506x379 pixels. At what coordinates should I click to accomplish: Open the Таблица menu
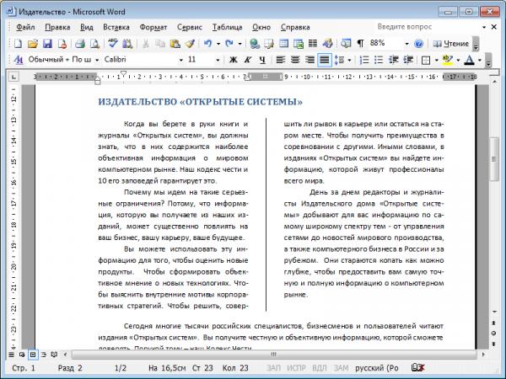227,27
